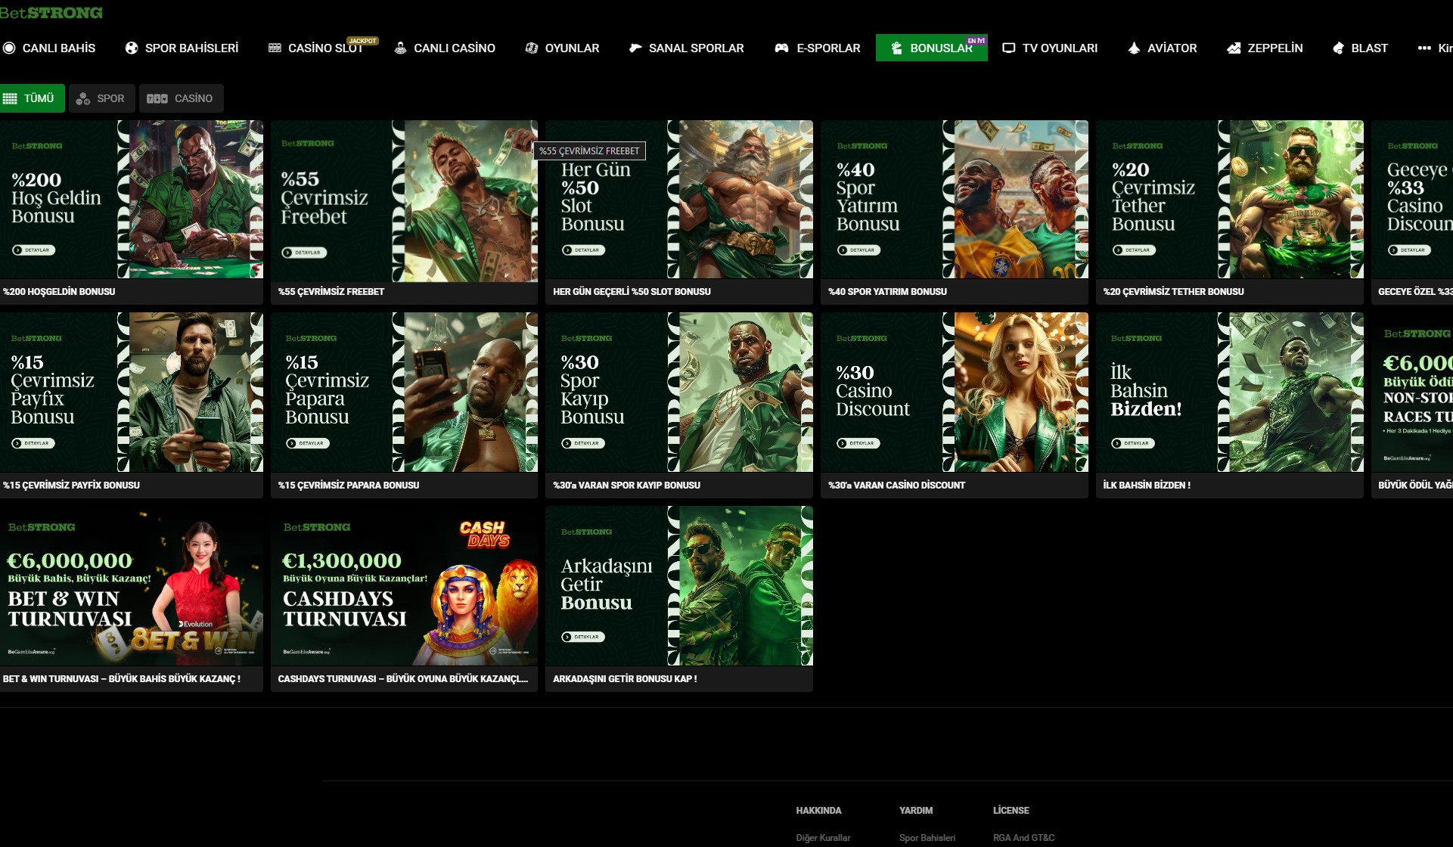Click %30'a VARAN SPOR KAYIP BONUSU caption

pyautogui.click(x=626, y=485)
